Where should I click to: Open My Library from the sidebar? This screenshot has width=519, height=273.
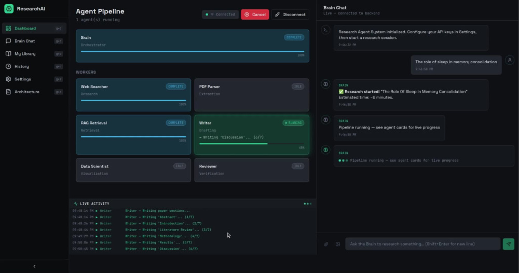click(x=34, y=54)
